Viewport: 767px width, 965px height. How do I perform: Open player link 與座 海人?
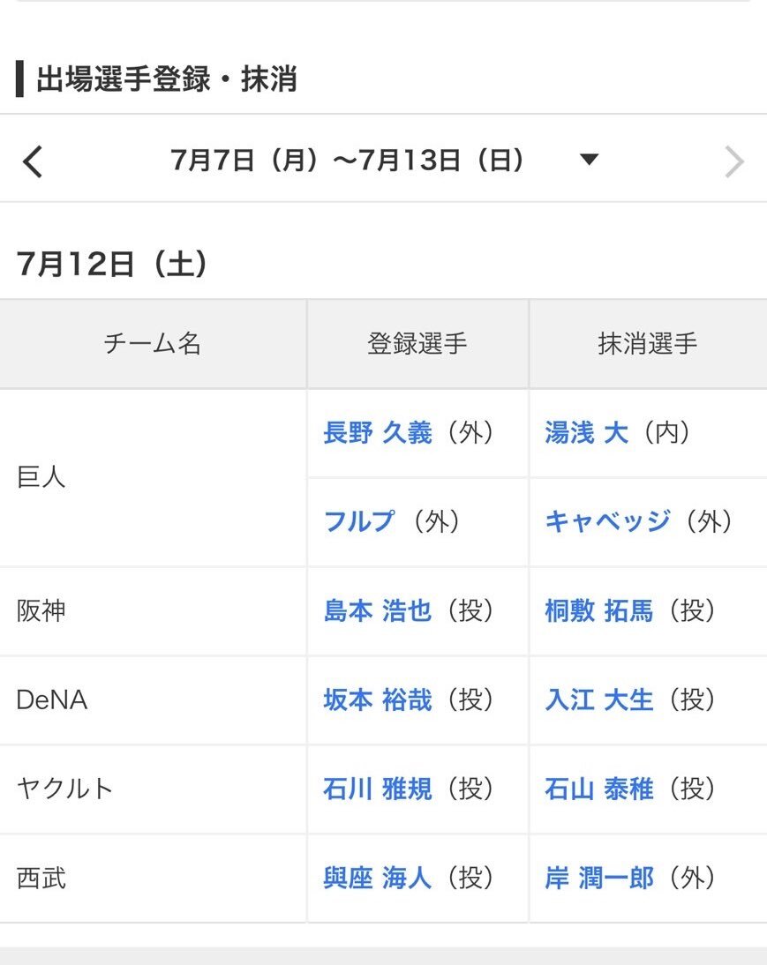click(x=378, y=878)
